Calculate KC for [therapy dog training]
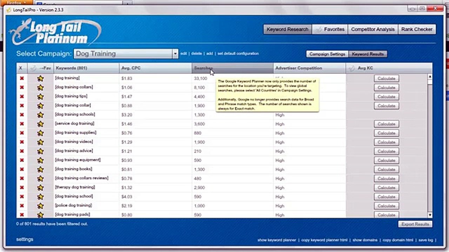The image size is (449, 252). click(x=386, y=188)
